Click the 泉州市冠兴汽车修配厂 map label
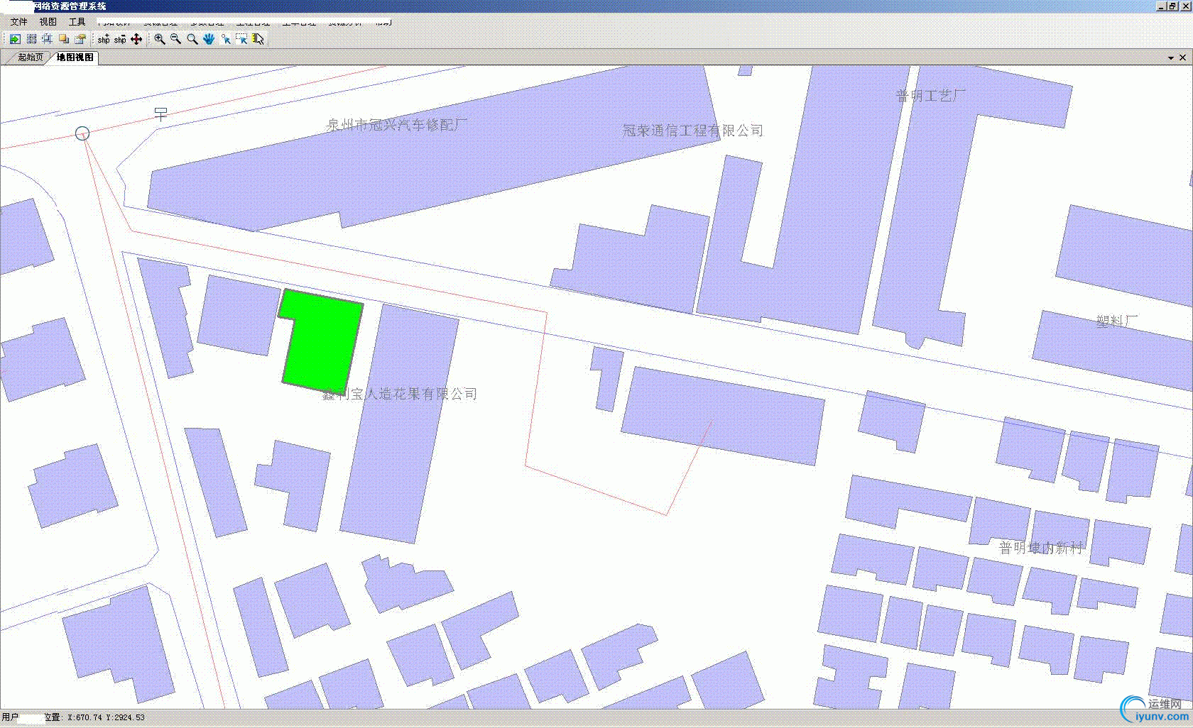 (396, 125)
